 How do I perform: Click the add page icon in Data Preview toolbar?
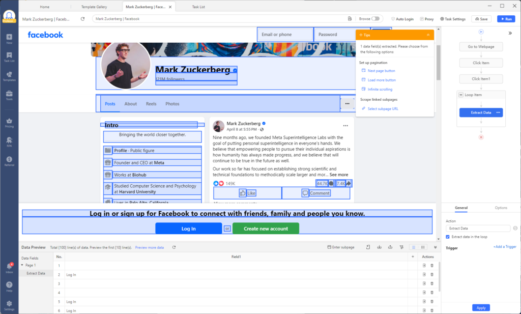(368, 247)
